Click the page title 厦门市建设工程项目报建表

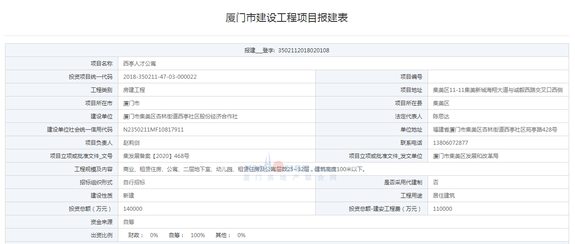[x=287, y=18]
